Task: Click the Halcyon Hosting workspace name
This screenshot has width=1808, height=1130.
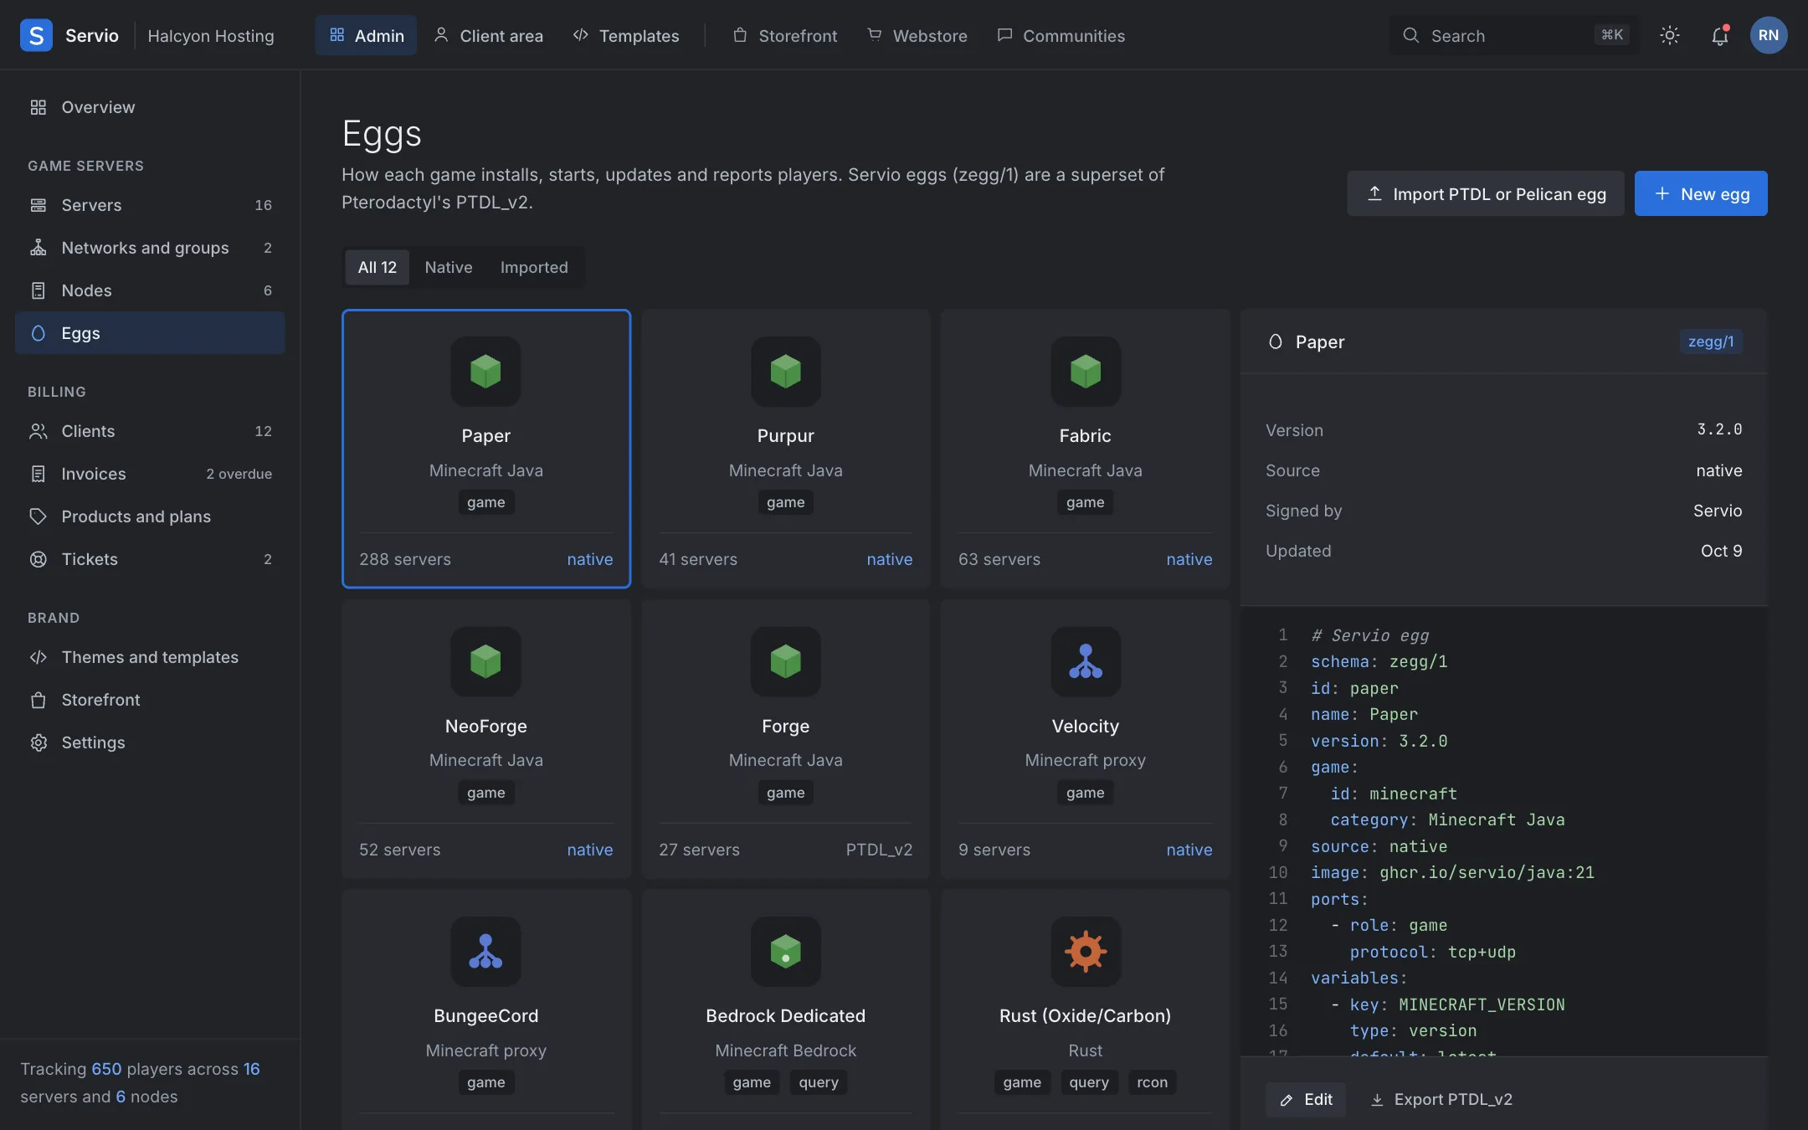Action: [x=211, y=35]
